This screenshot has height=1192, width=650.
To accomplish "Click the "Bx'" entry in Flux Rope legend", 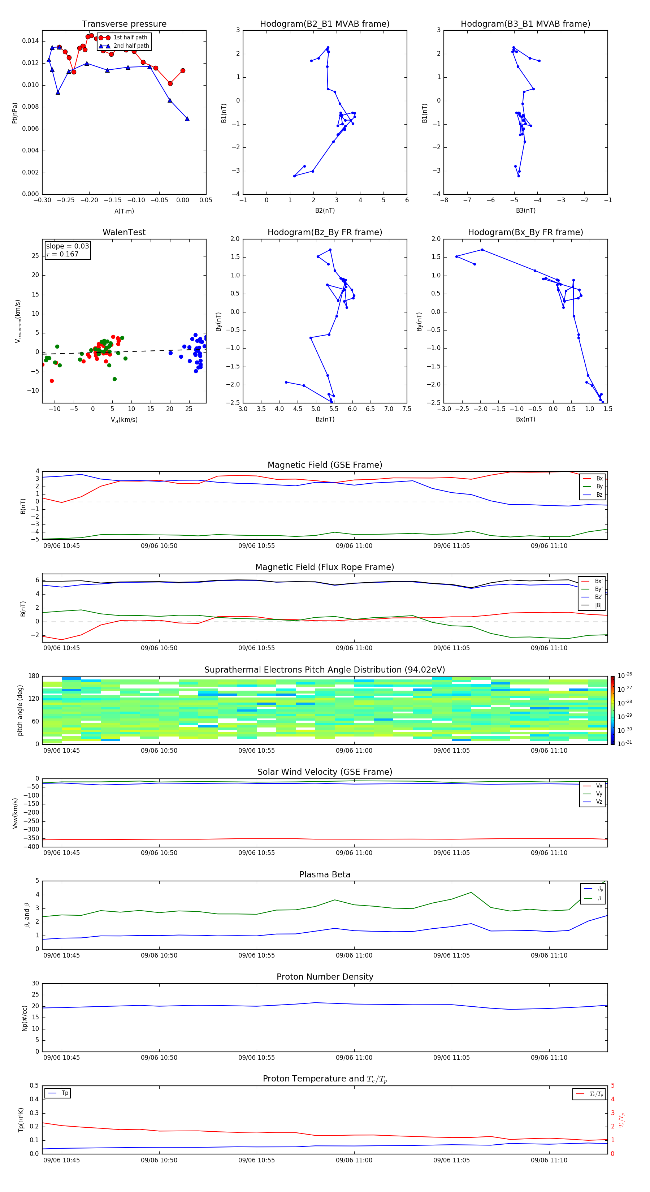I will tap(592, 581).
